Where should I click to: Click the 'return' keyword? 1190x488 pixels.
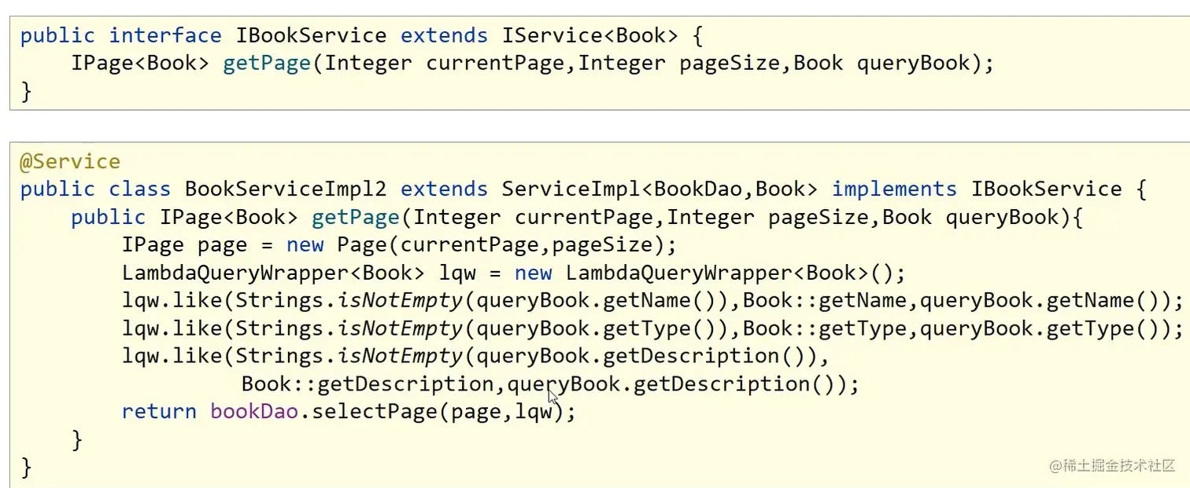click(159, 412)
